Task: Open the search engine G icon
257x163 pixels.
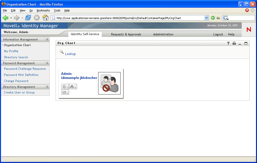Action: click(226, 18)
